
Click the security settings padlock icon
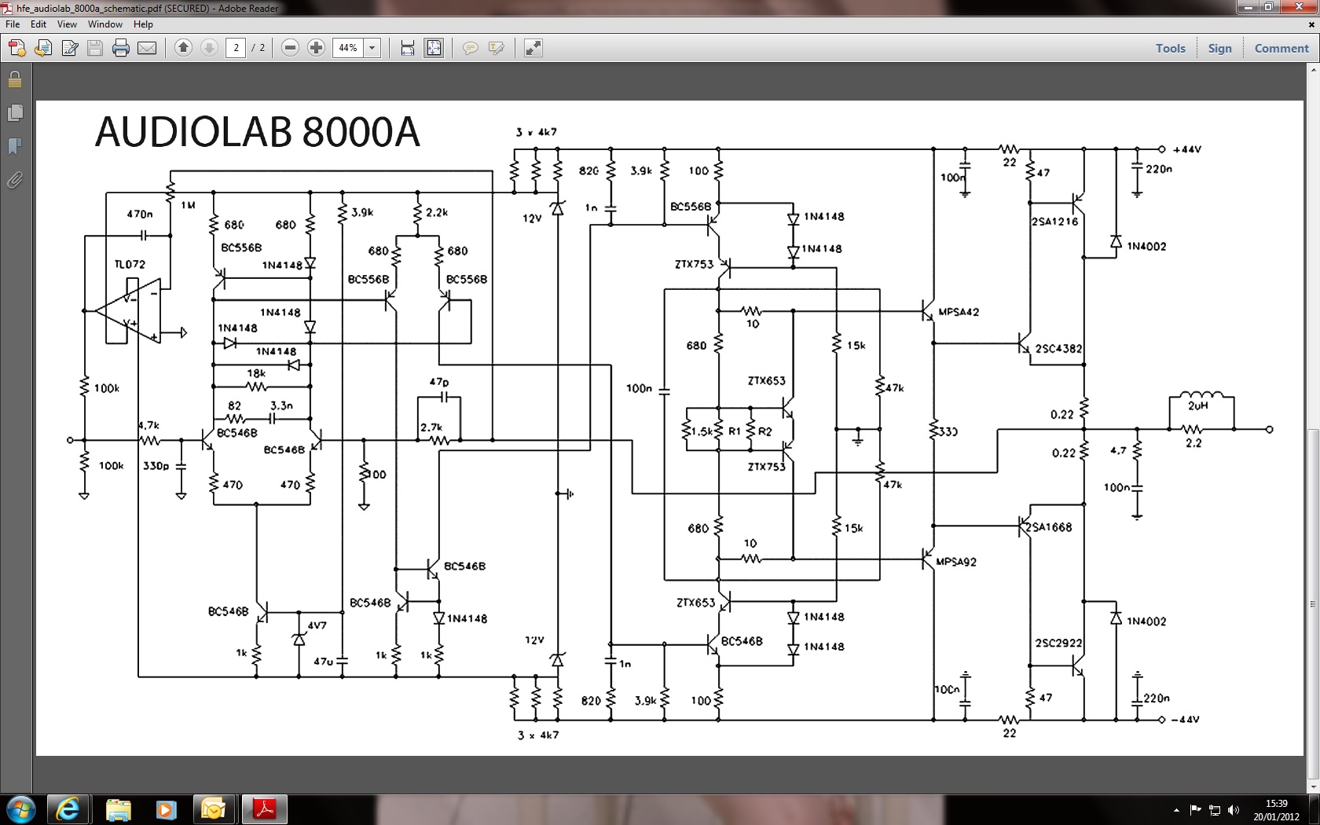15,79
